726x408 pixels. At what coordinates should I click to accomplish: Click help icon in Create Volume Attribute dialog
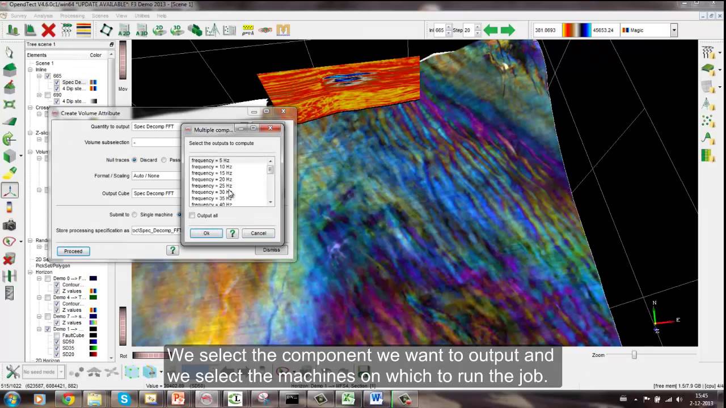tap(172, 250)
